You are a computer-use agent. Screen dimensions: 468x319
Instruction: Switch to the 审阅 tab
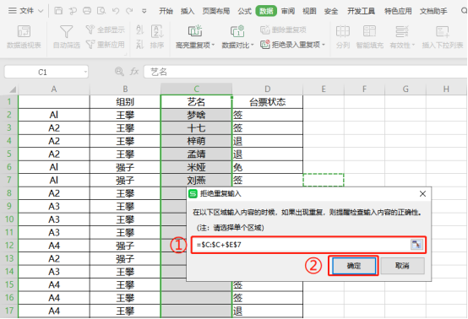click(288, 11)
